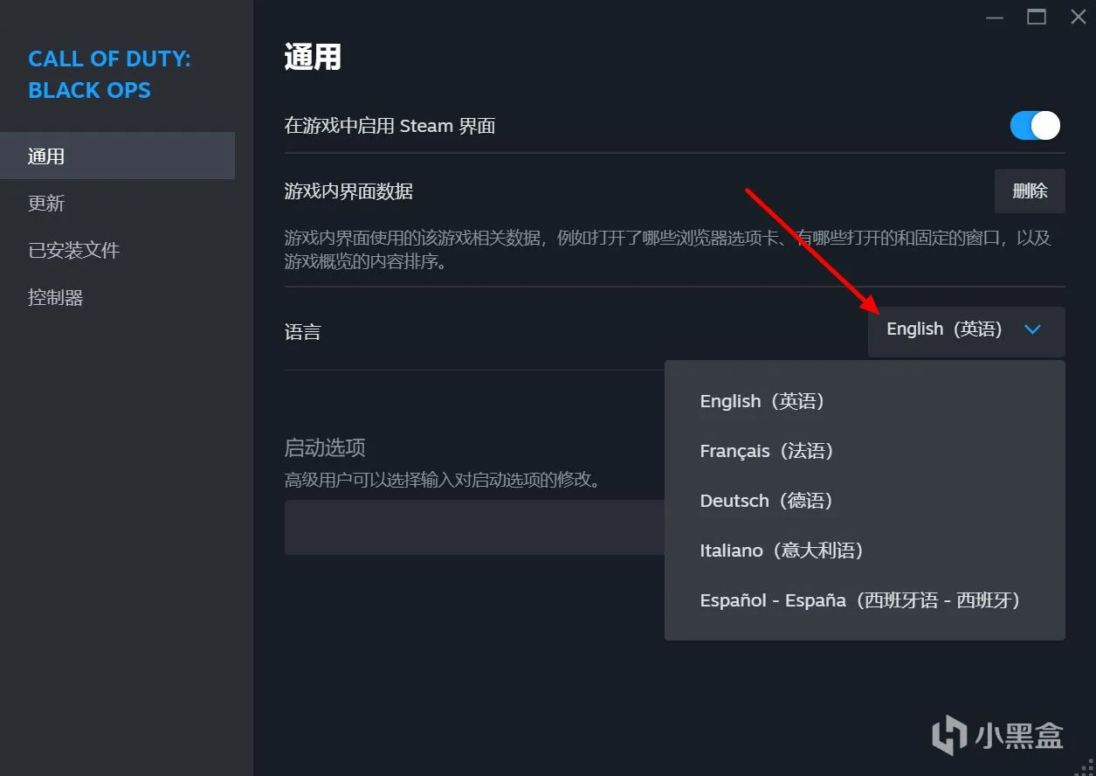Open the 已安装文件 sidebar tab
1096x776 pixels.
point(117,251)
